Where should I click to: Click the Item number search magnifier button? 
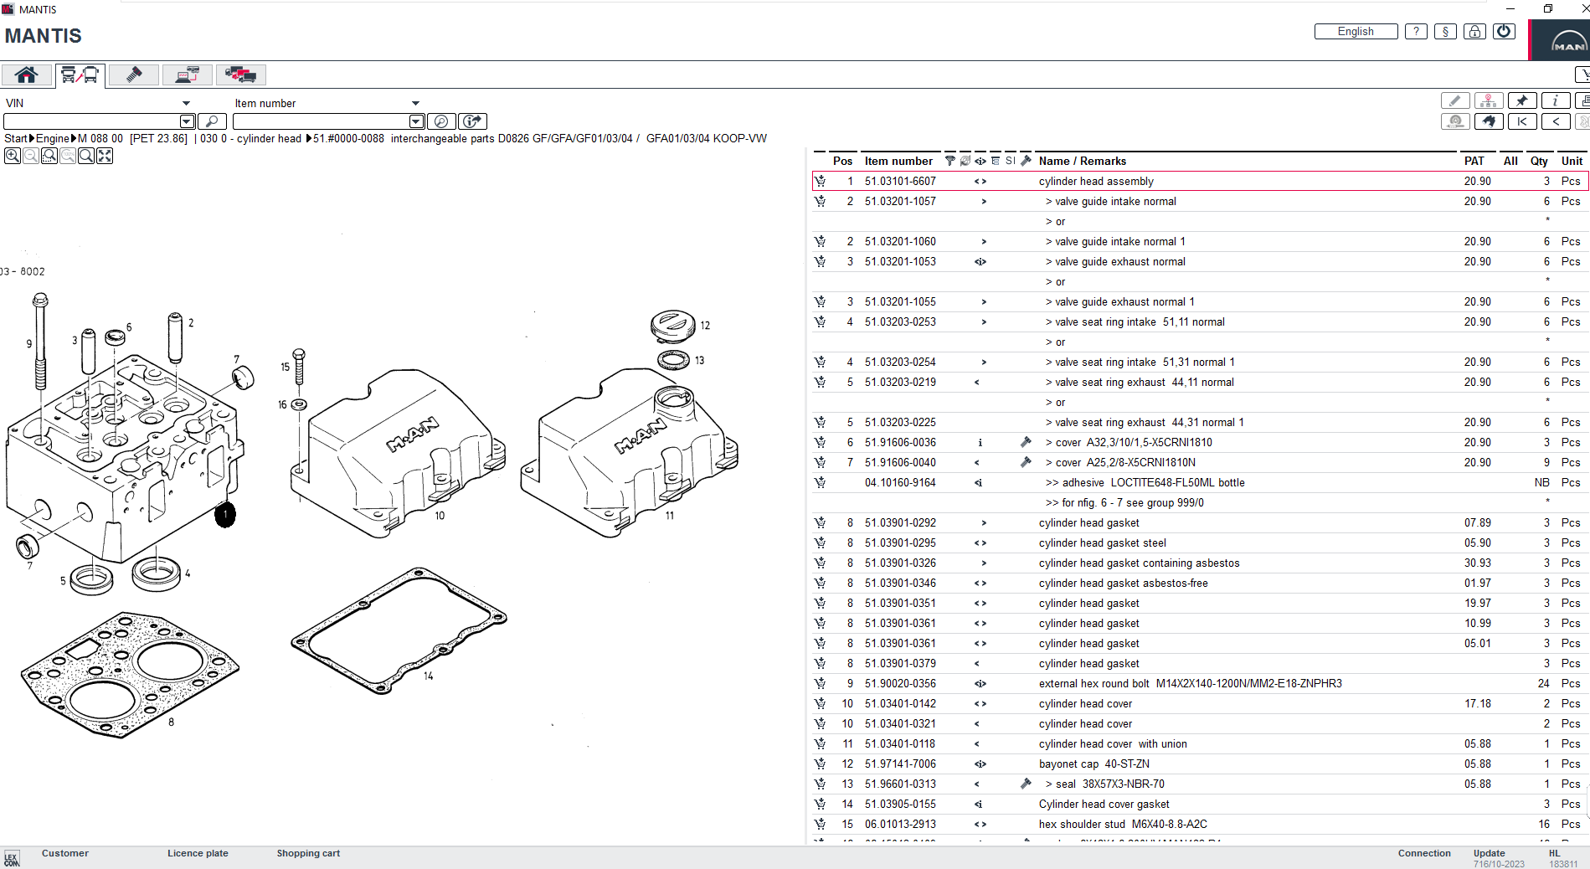point(441,121)
